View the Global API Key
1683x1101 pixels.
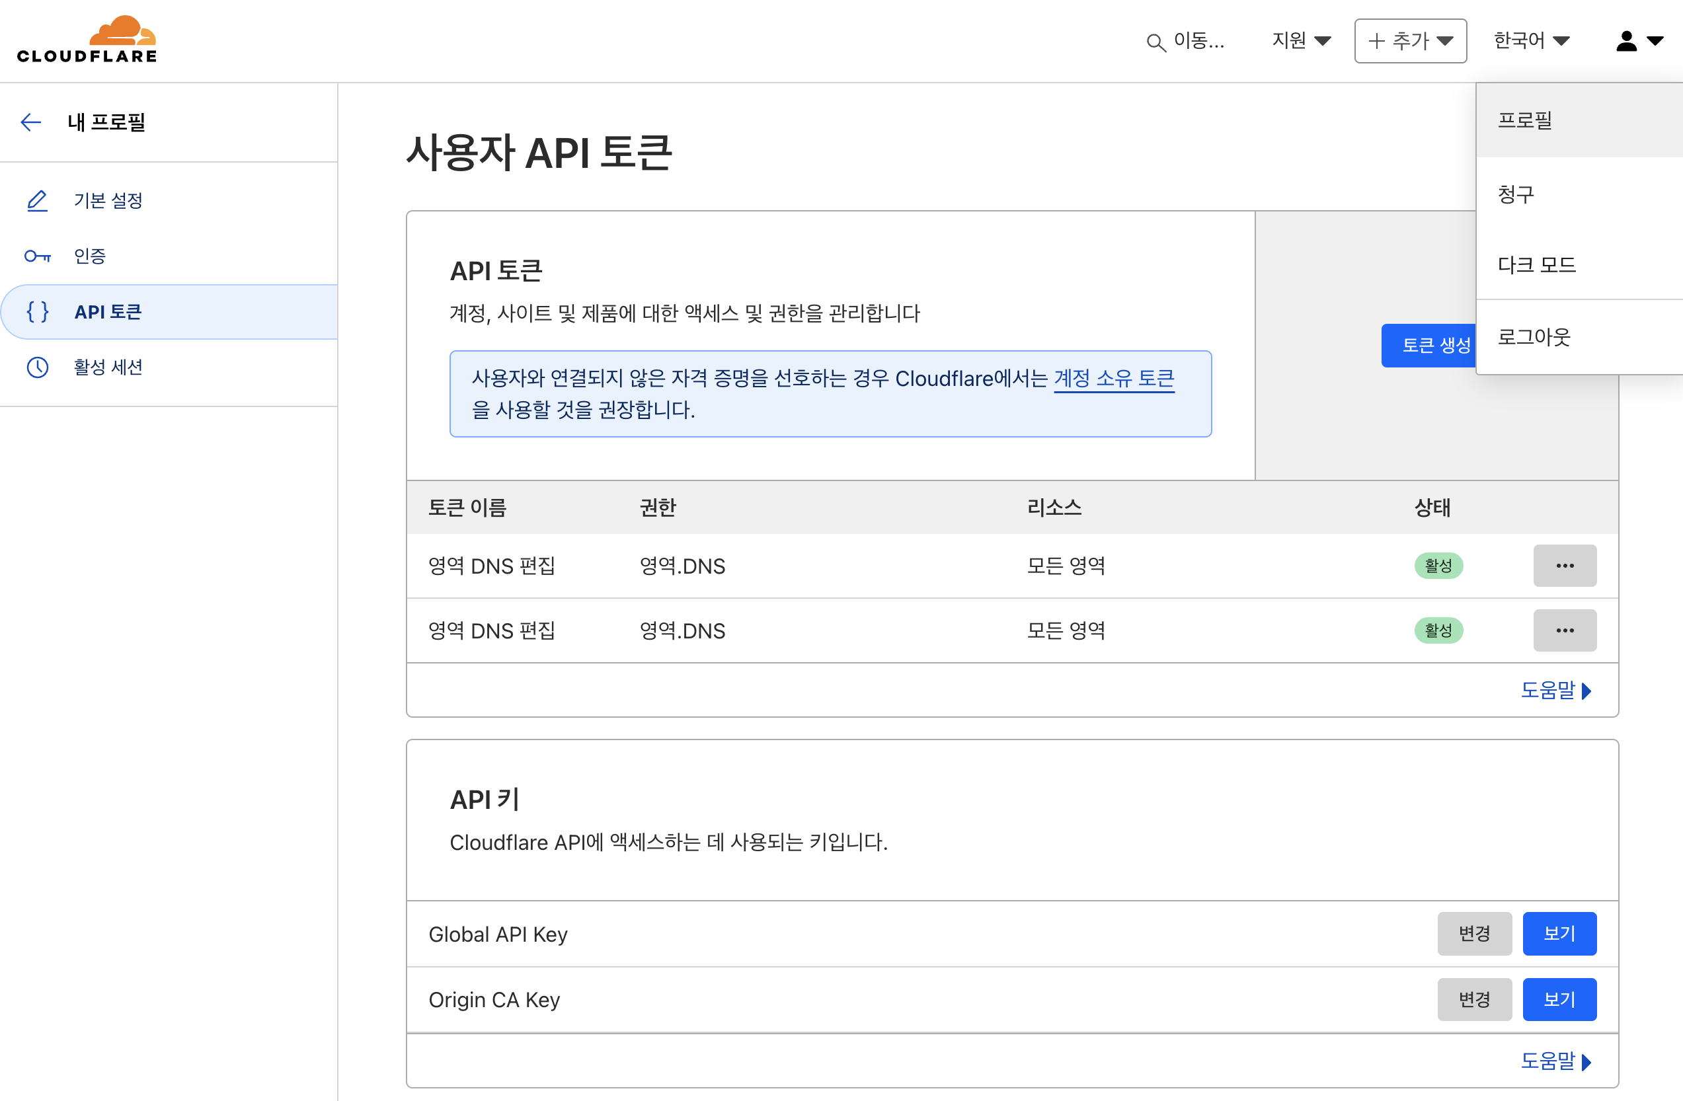pyautogui.click(x=1559, y=933)
